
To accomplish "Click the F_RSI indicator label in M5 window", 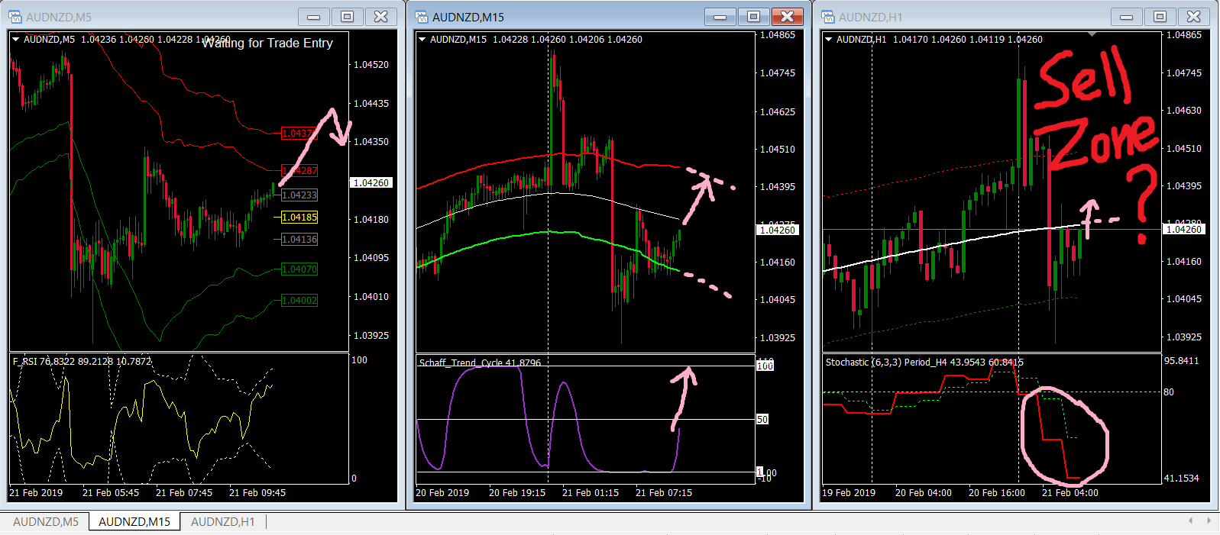I will (82, 362).
